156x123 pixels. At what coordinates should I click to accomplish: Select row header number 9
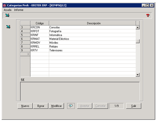click(x=25, y=50)
